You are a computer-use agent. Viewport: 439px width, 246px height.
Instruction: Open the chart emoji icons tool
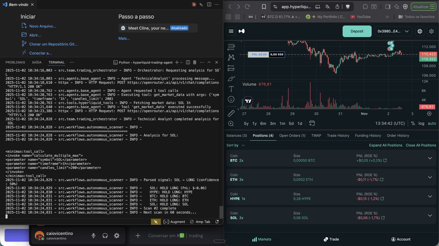pyautogui.click(x=231, y=99)
